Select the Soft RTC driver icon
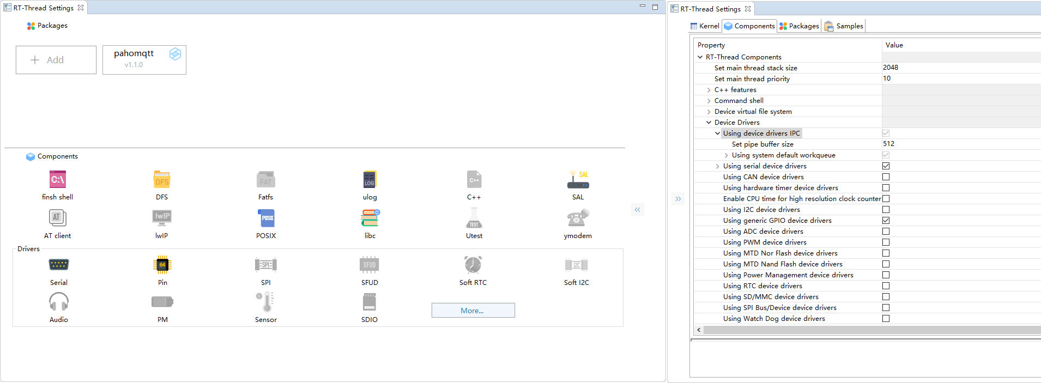 pos(473,265)
